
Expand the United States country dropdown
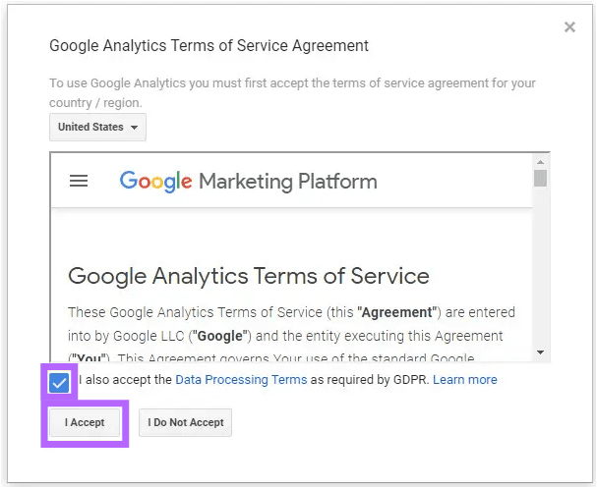tap(97, 127)
